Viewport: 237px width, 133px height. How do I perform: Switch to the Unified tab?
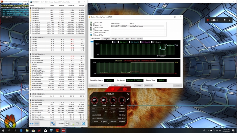(x=133, y=39)
